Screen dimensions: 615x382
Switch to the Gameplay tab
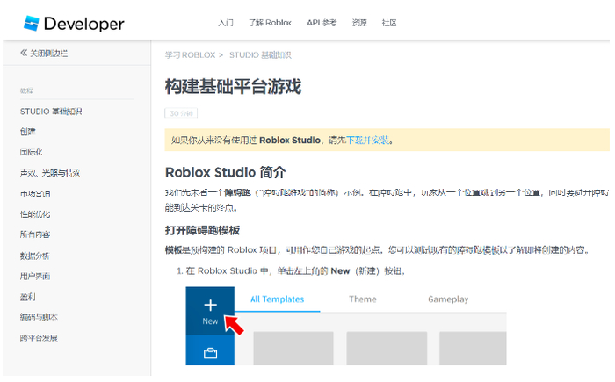pyautogui.click(x=448, y=299)
